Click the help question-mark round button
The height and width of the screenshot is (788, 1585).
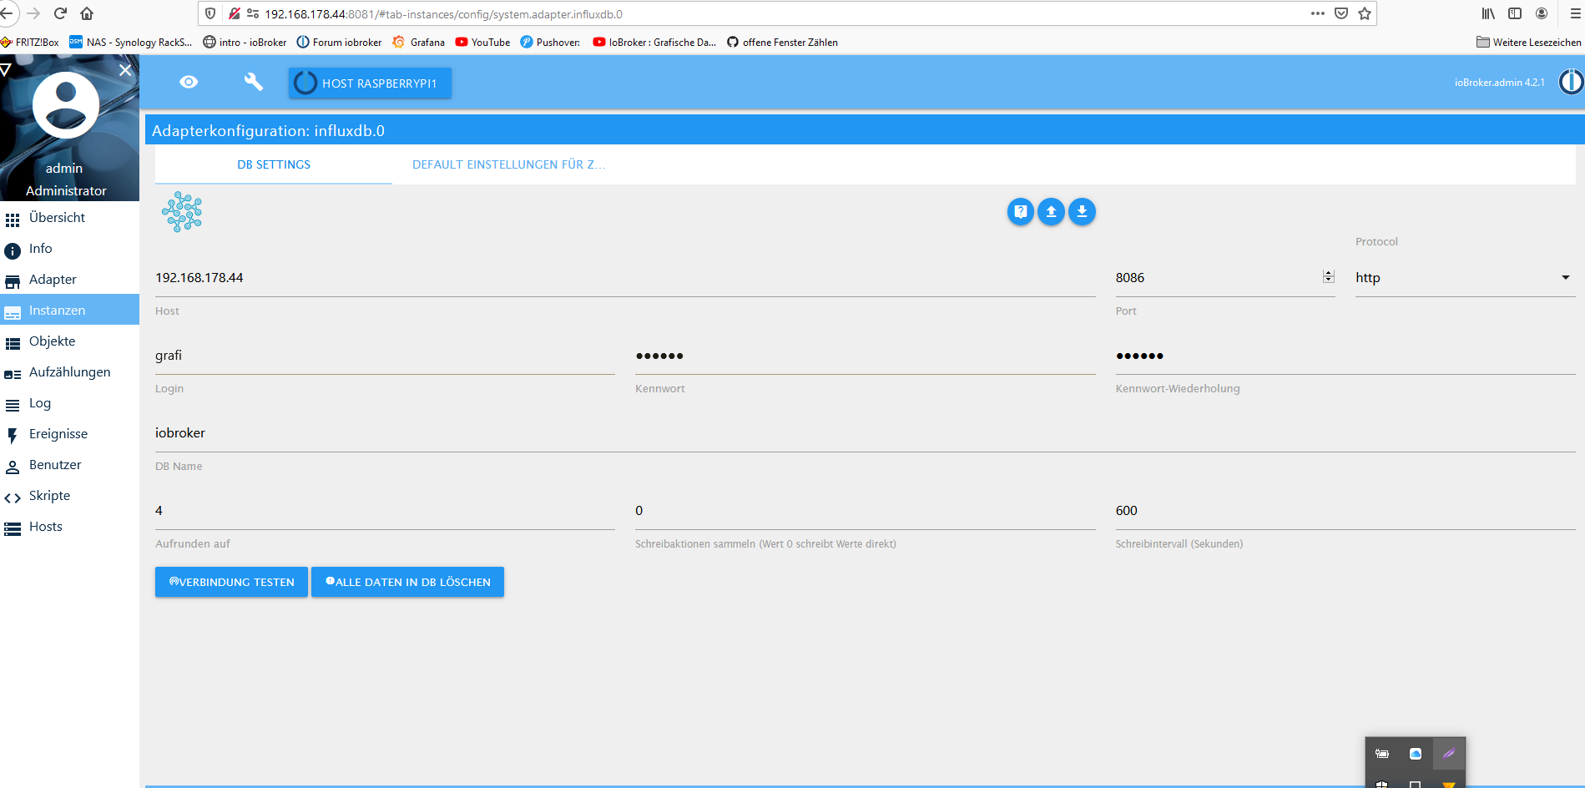coord(1020,211)
